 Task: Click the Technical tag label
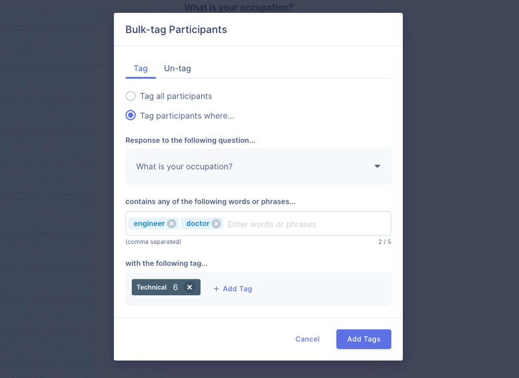click(x=152, y=287)
